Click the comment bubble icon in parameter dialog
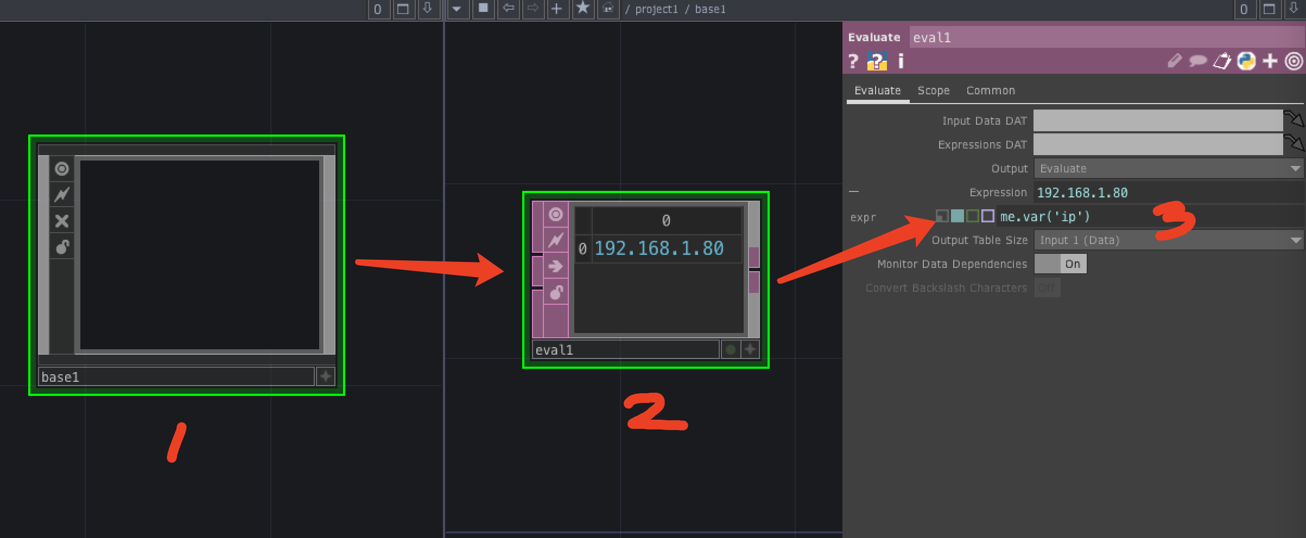The image size is (1306, 538). click(x=1197, y=61)
